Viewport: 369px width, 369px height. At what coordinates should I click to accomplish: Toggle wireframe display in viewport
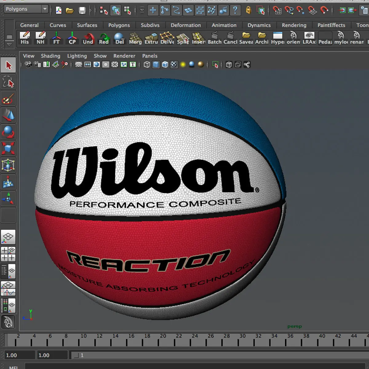pos(147,65)
